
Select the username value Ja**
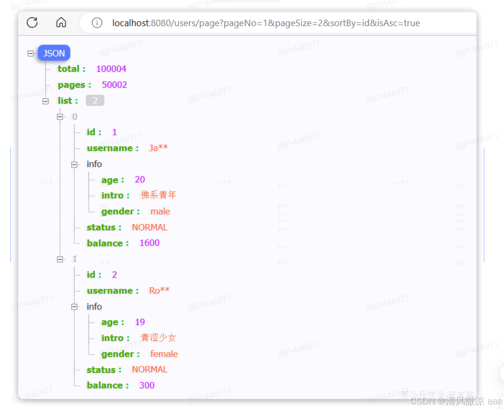[158, 148]
